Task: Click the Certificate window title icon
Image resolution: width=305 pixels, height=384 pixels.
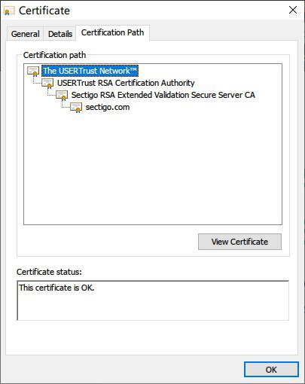Action: click(x=9, y=11)
